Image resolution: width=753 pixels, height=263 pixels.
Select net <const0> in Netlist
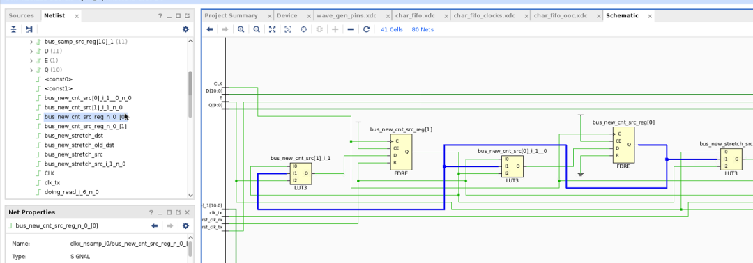(x=59, y=79)
